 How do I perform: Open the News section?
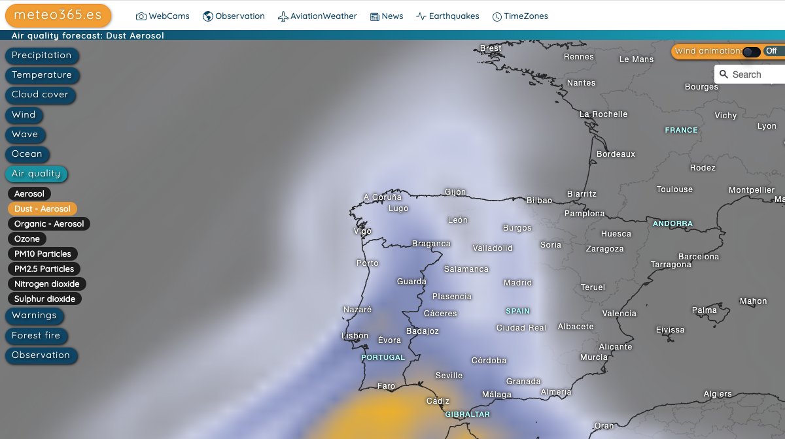click(x=387, y=16)
